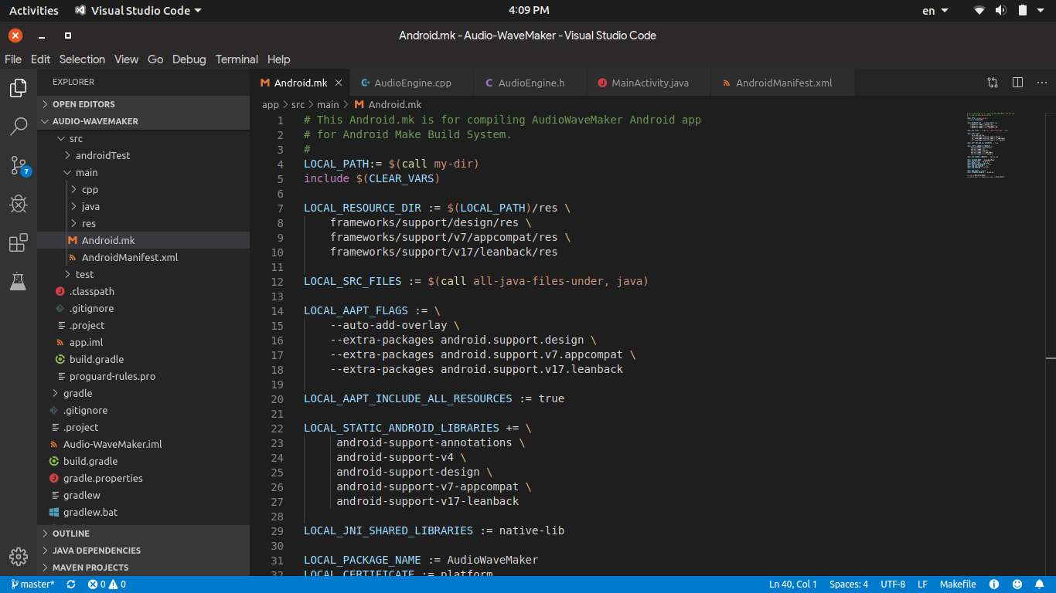This screenshot has width=1056, height=593.
Task: Open the Test flask icon view
Action: 19,281
